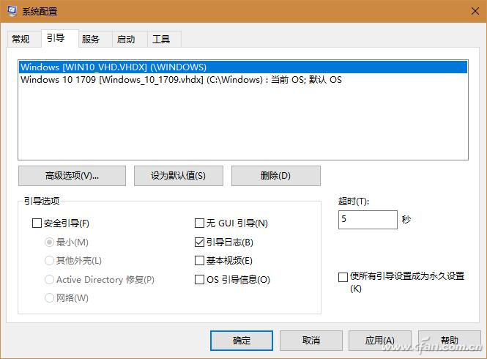
Task: Click the 应用(A) button
Action: coord(380,341)
